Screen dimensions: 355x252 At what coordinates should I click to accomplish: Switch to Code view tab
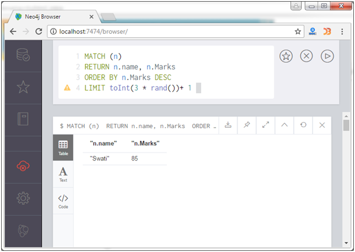pos(63,201)
